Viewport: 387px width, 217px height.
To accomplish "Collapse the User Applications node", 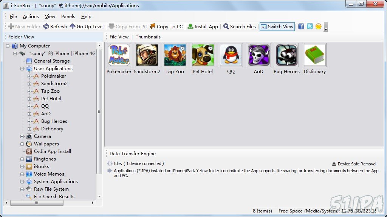I will [22, 69].
